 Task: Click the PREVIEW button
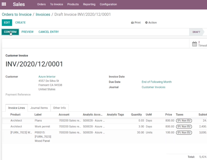27,32
